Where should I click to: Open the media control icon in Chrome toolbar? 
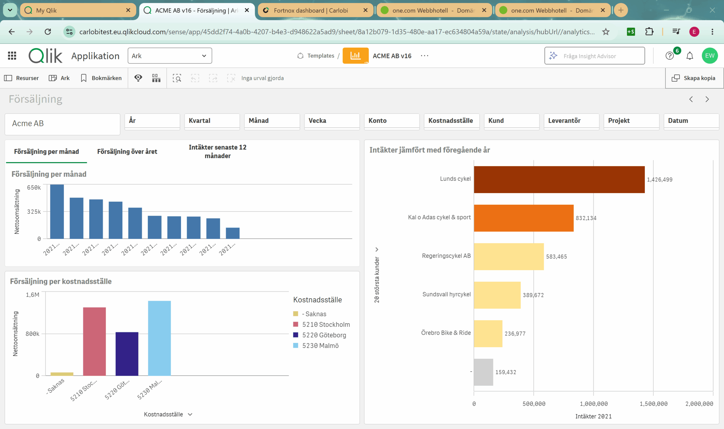(x=676, y=31)
